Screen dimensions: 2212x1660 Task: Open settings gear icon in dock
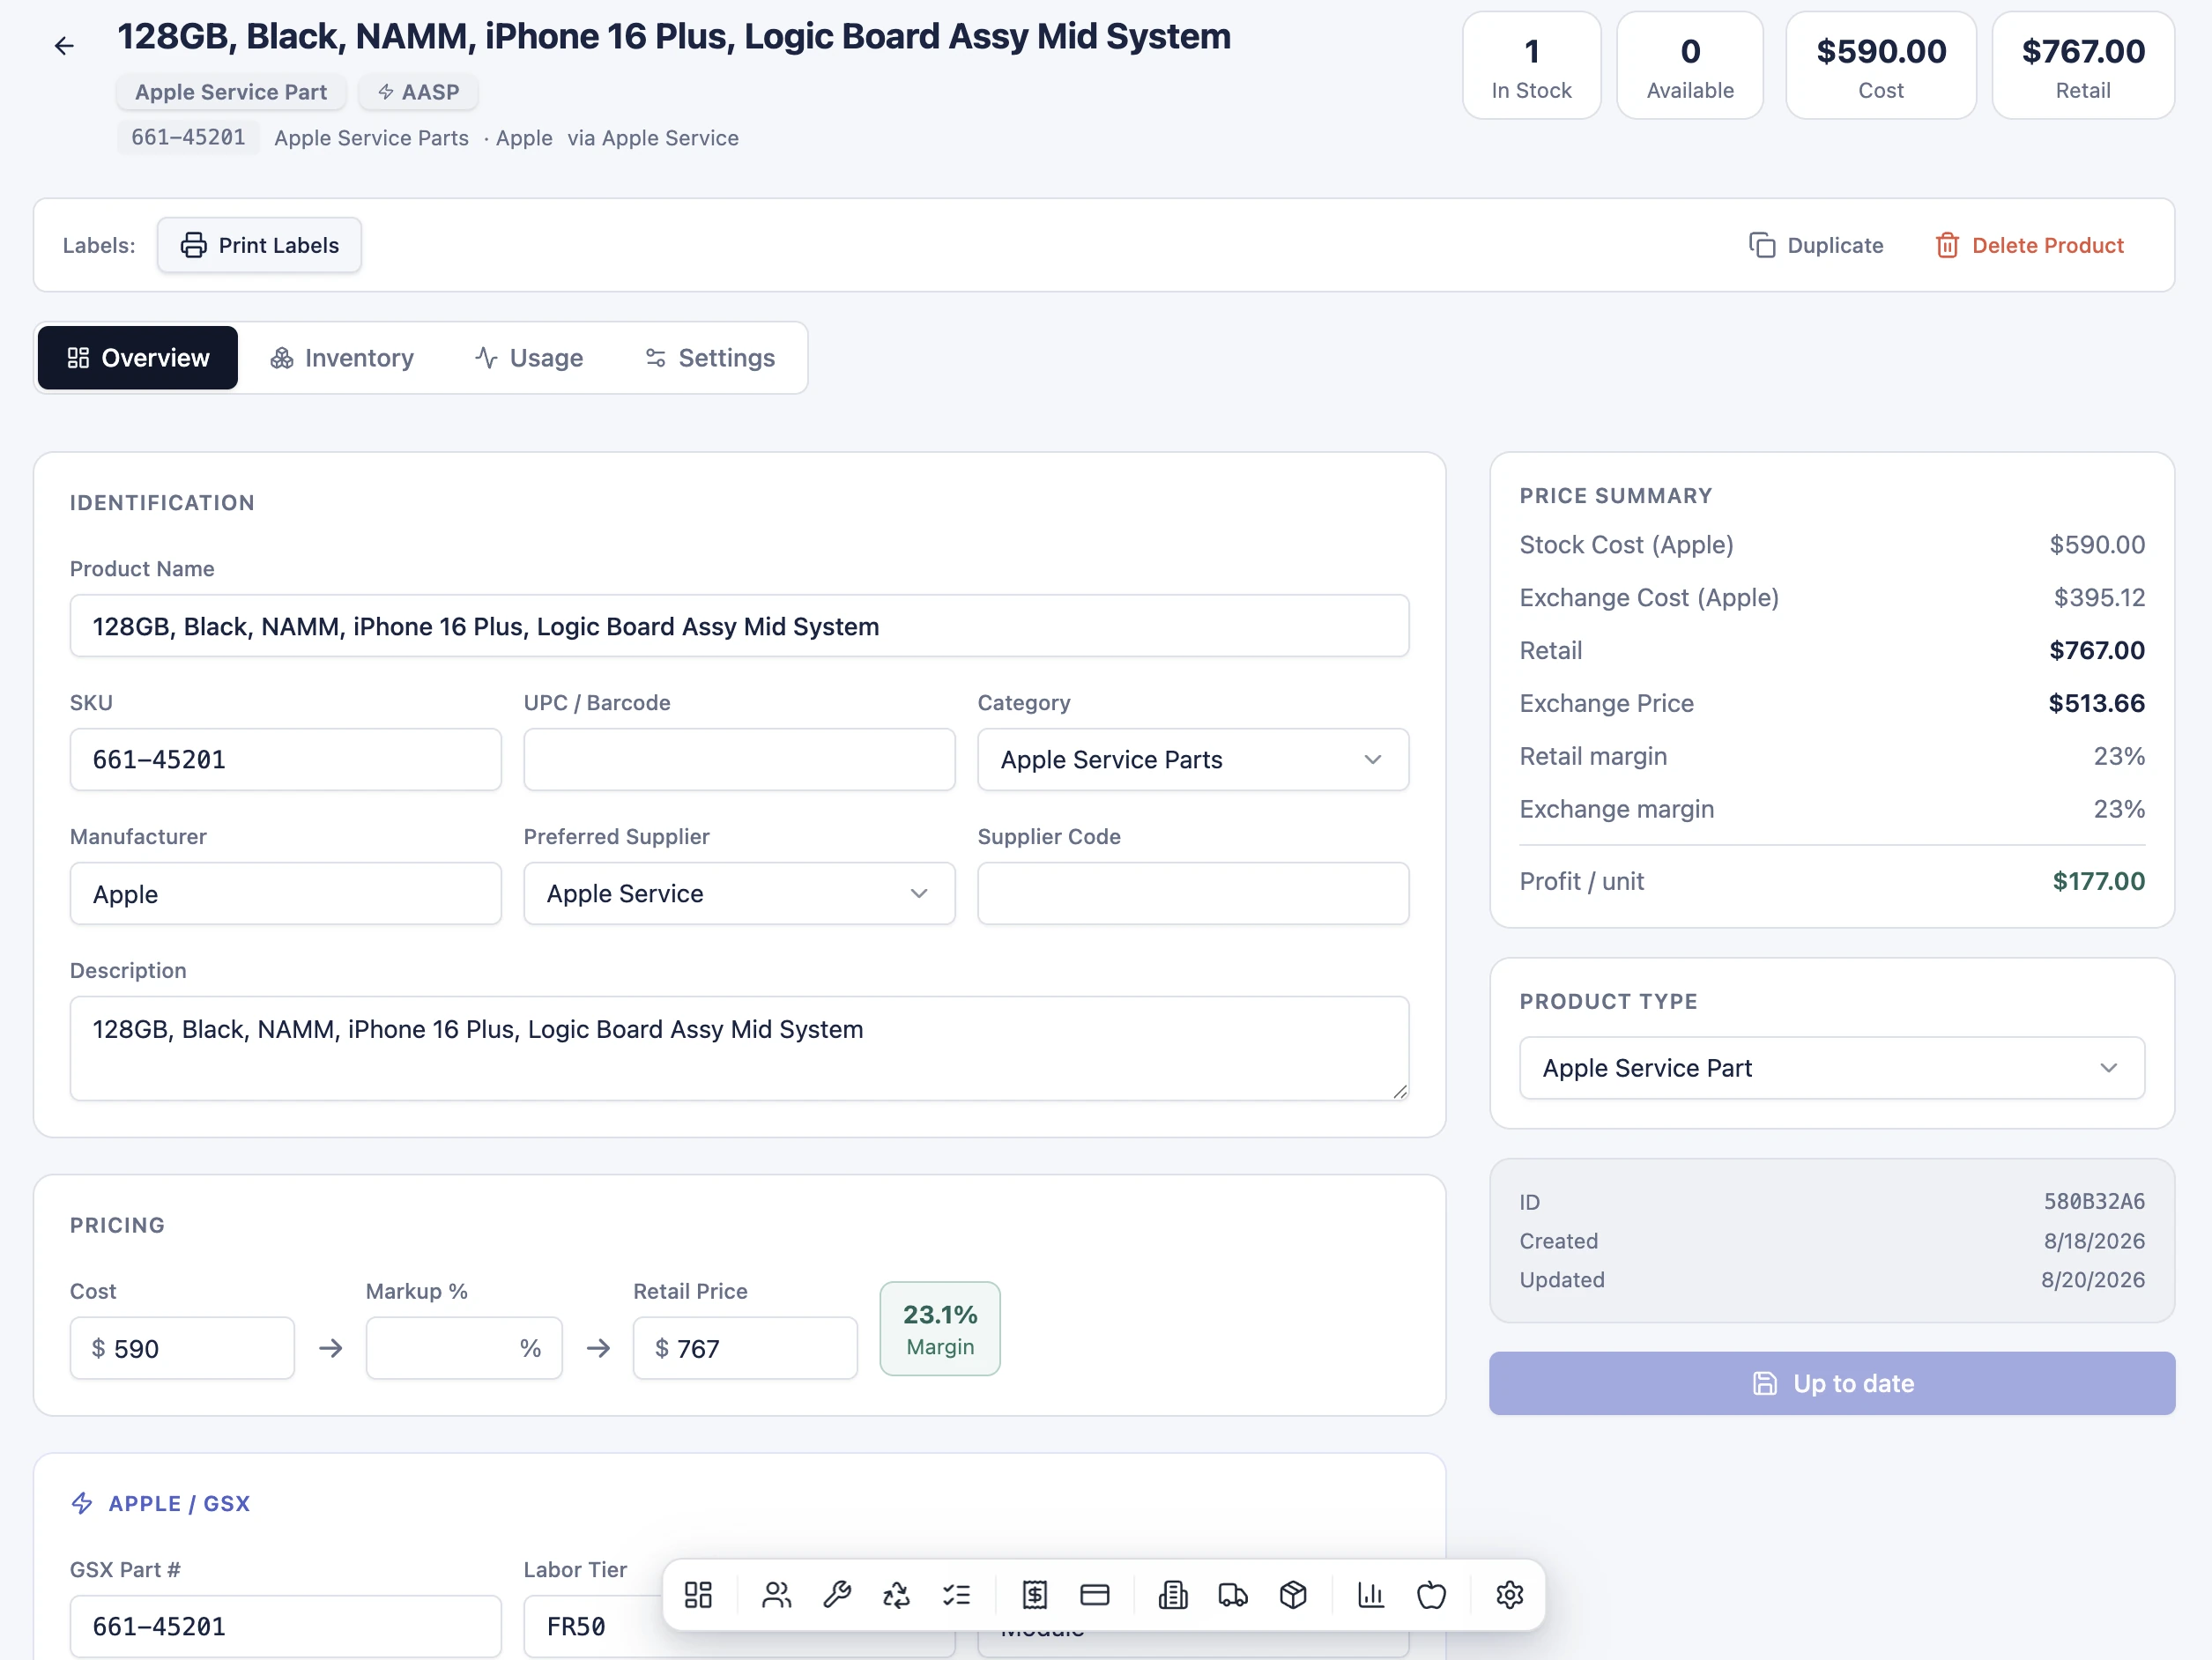click(x=1510, y=1594)
